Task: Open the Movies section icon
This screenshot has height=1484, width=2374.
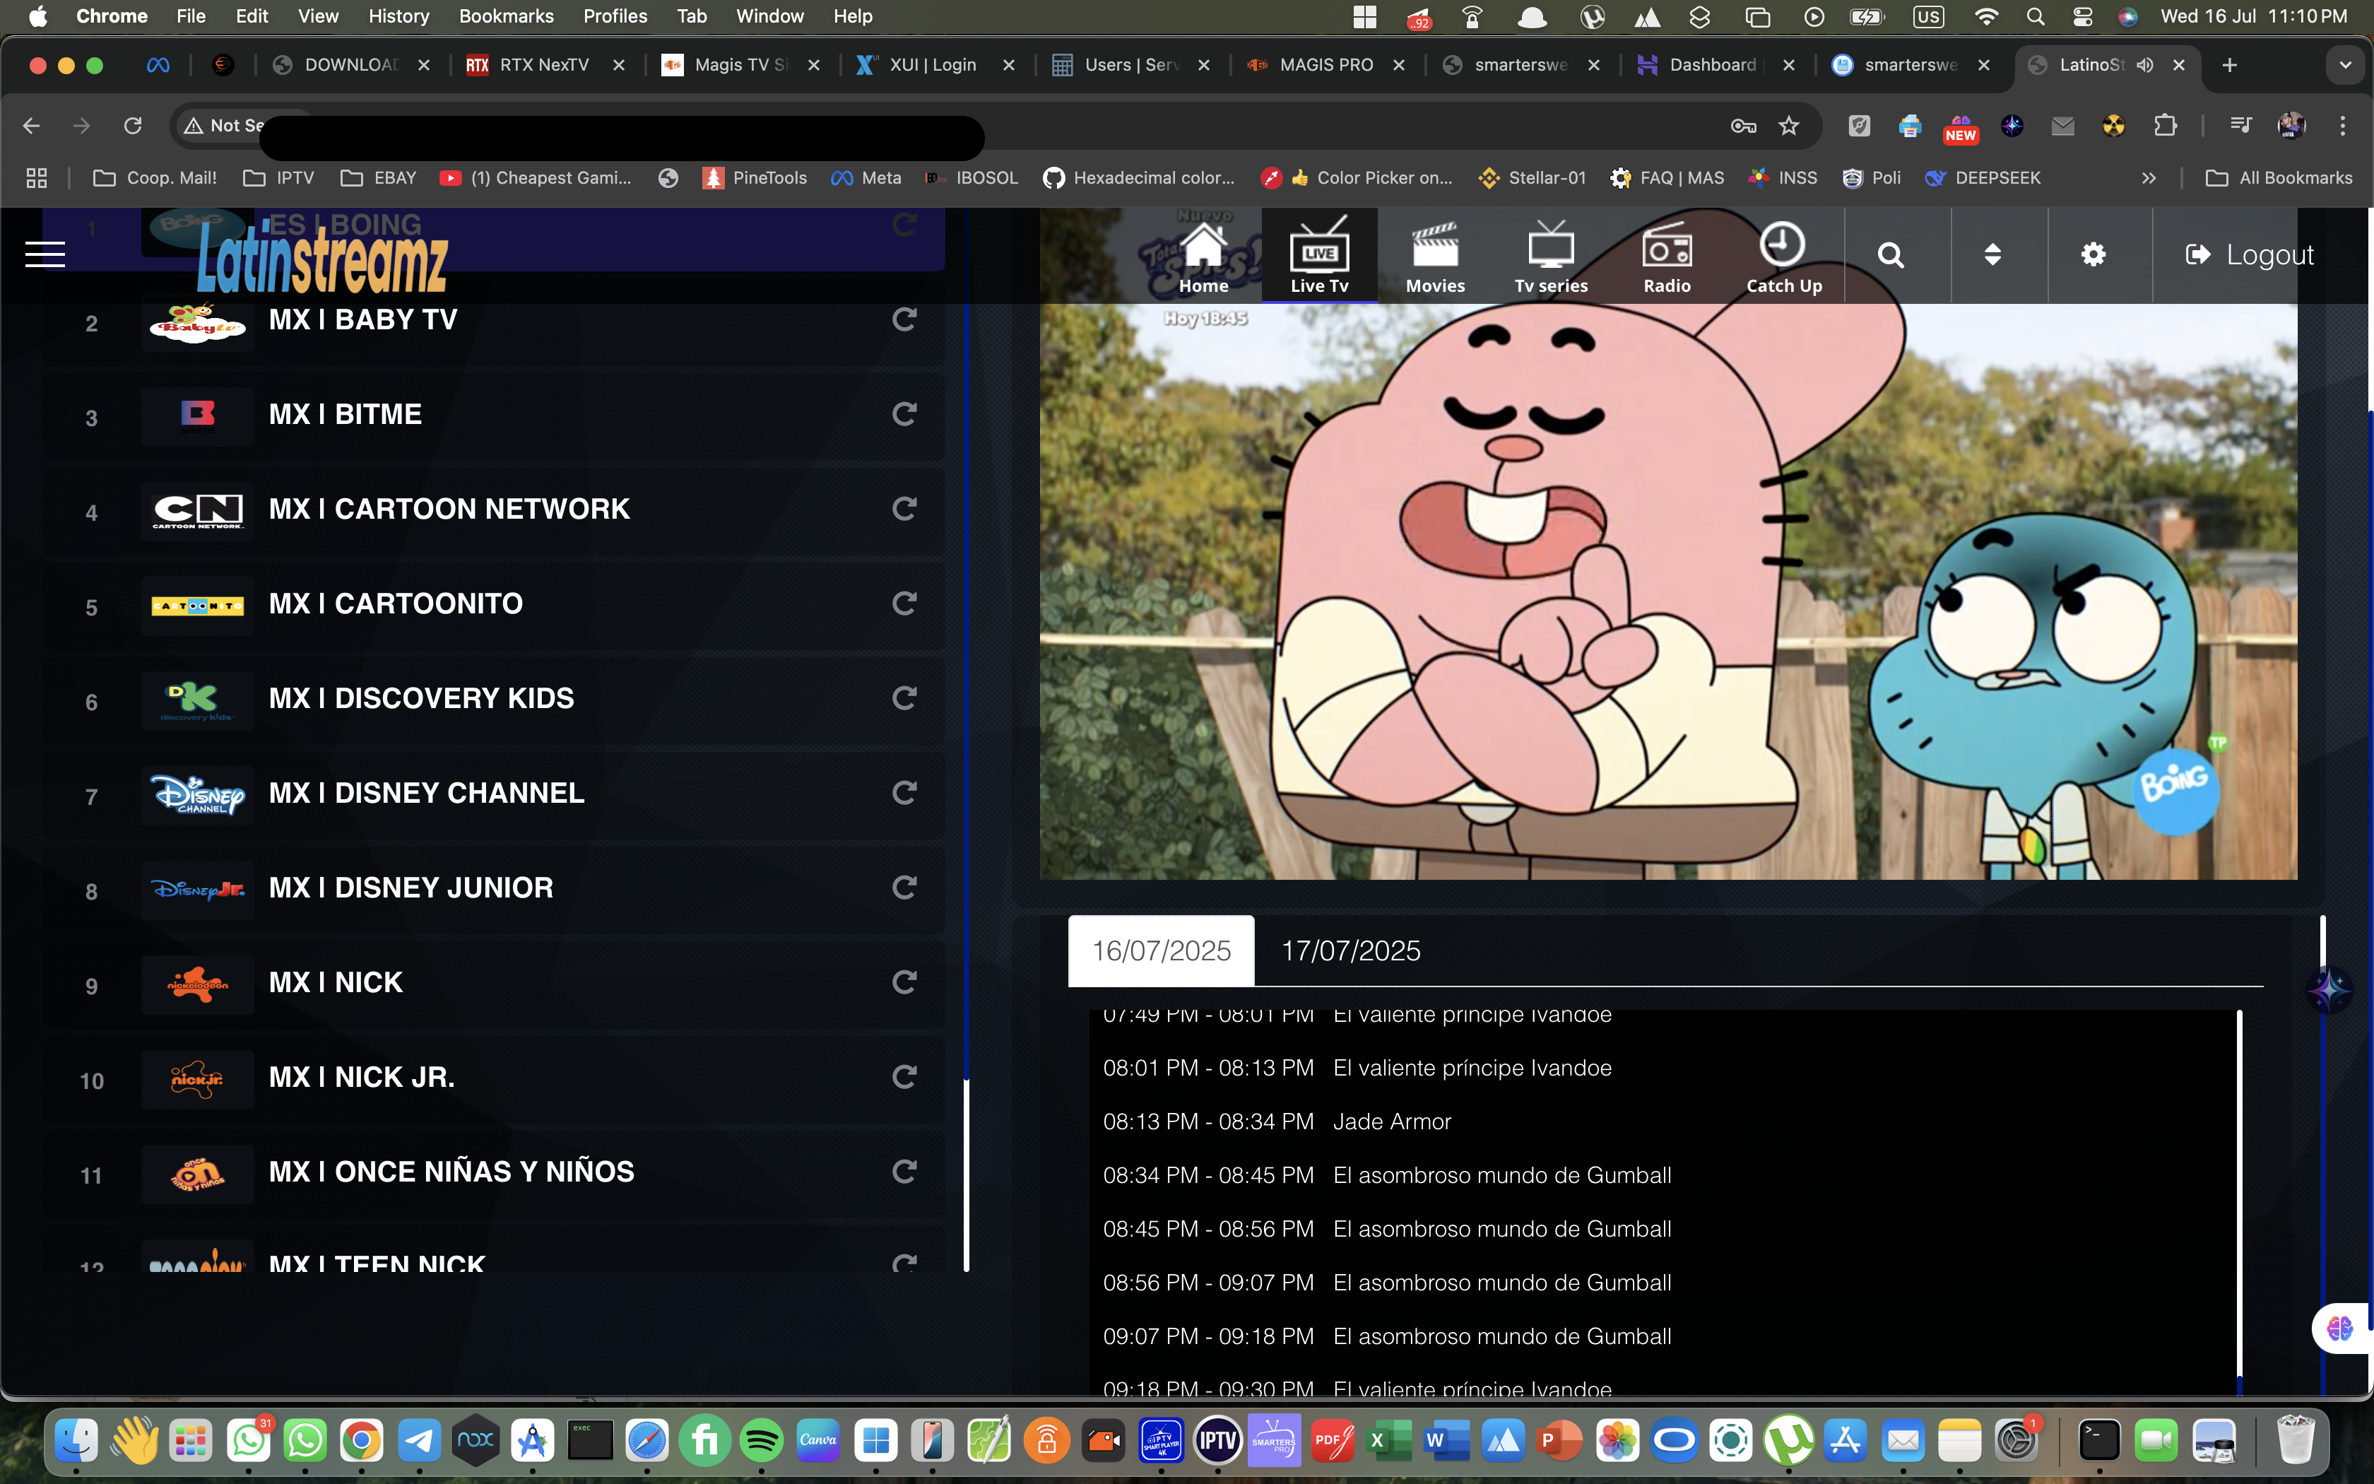Action: pyautogui.click(x=1434, y=253)
